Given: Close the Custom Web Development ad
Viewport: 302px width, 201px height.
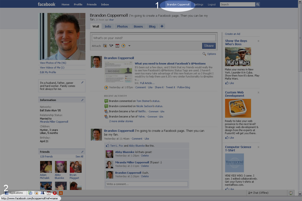Looking at the screenshot, I should 258,92.
